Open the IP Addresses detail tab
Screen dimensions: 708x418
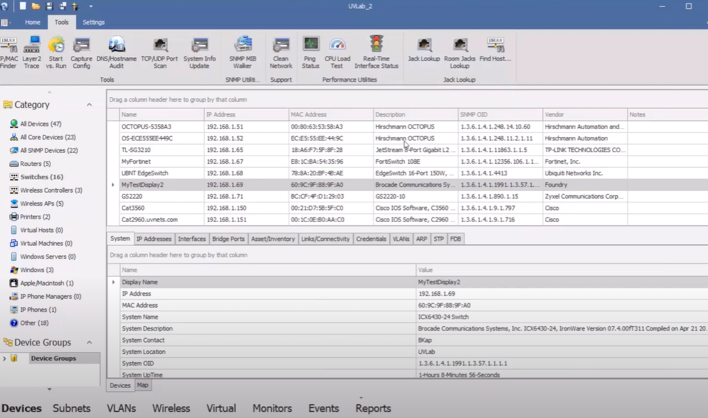pos(154,239)
